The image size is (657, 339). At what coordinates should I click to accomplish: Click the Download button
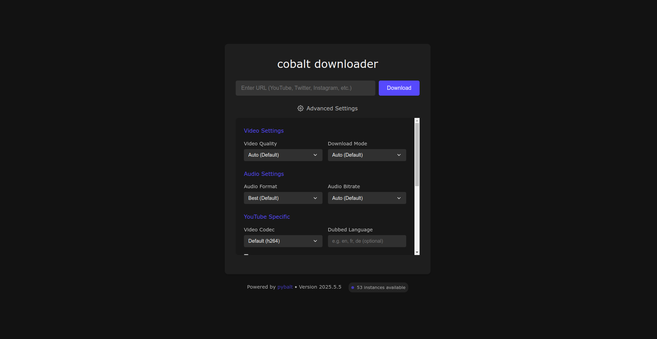pyautogui.click(x=399, y=88)
